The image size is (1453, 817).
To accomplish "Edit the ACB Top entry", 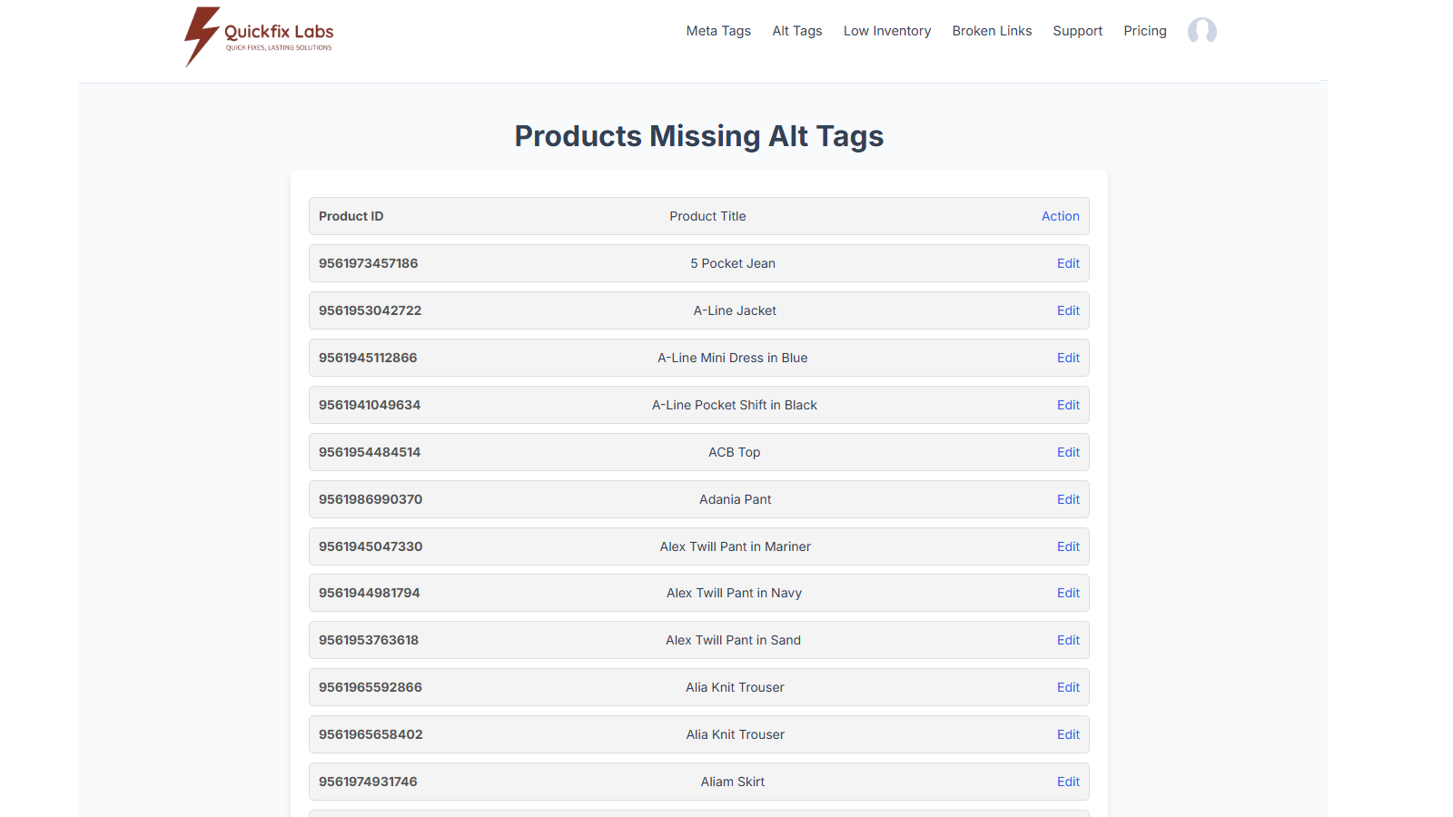I will [1068, 452].
